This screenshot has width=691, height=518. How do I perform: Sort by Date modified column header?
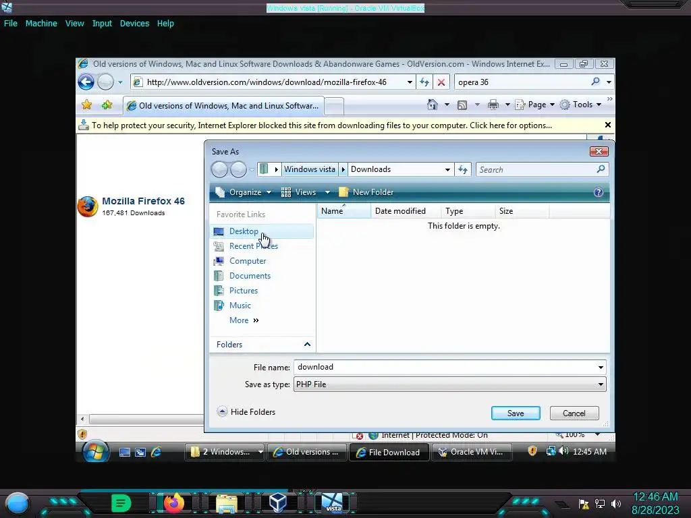406,211
